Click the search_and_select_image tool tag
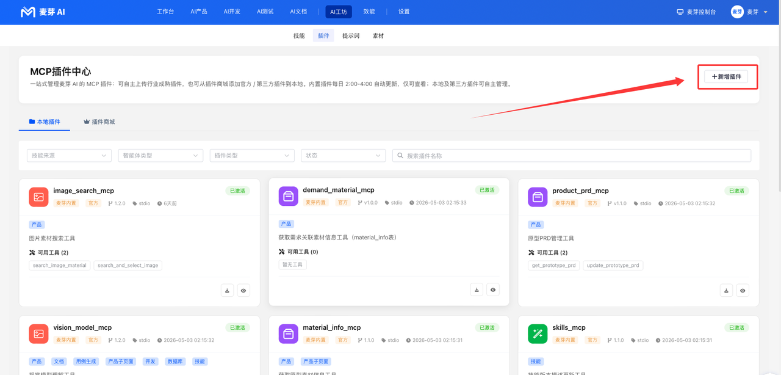781x375 pixels. tap(128, 266)
